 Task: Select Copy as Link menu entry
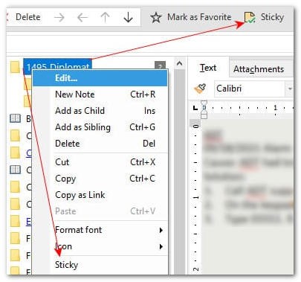pyautogui.click(x=100, y=195)
